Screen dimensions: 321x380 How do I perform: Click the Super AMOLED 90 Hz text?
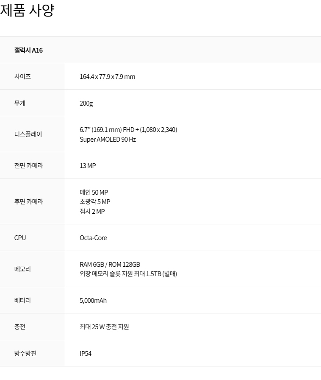(108, 139)
